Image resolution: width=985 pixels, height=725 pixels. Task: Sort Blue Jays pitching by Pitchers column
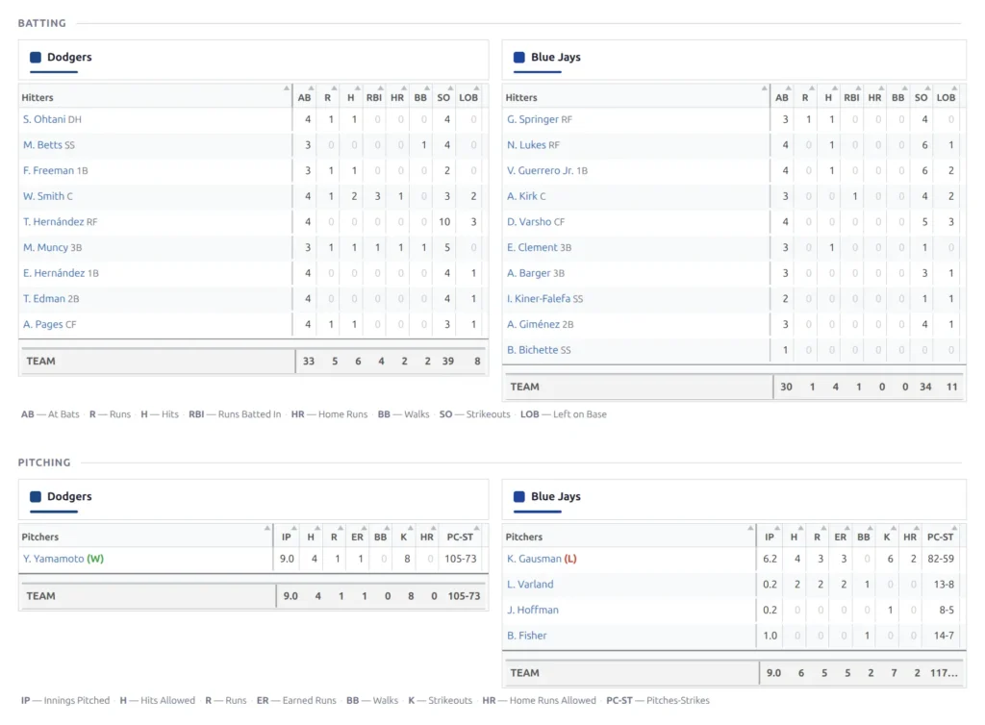pyautogui.click(x=629, y=537)
